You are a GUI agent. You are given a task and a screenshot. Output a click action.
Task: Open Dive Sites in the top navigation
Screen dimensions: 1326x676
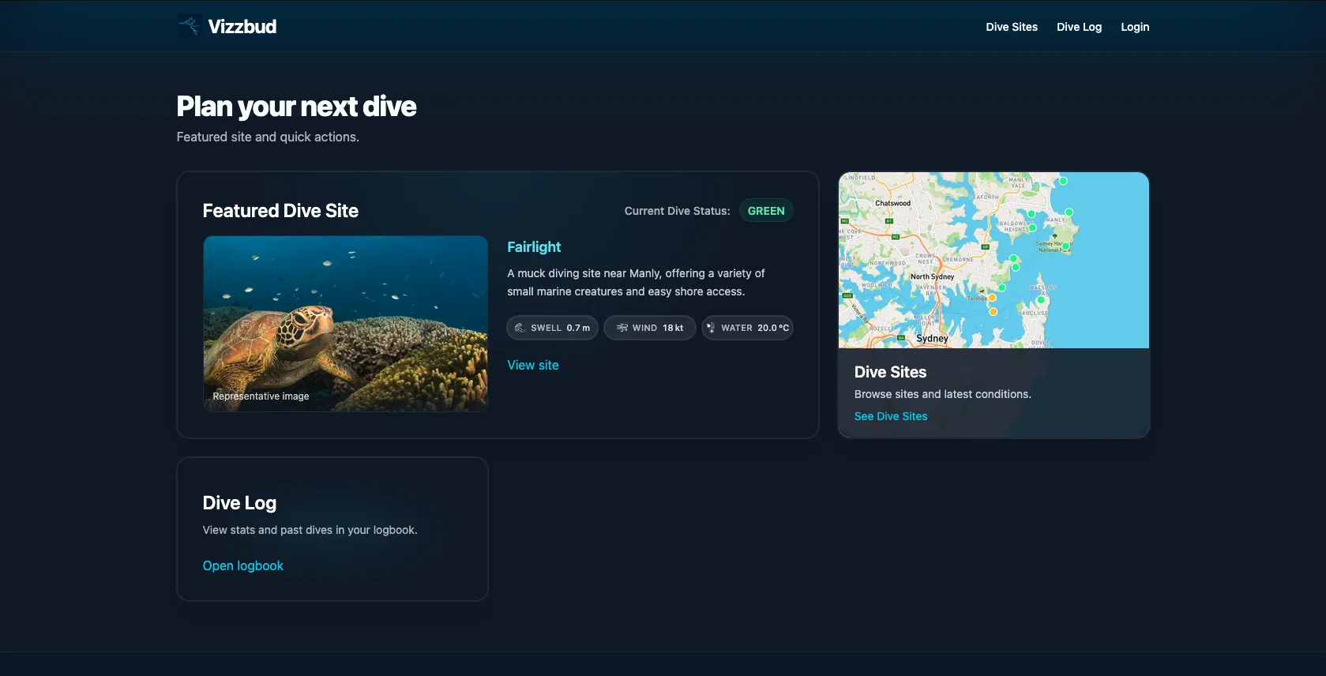(x=1012, y=27)
